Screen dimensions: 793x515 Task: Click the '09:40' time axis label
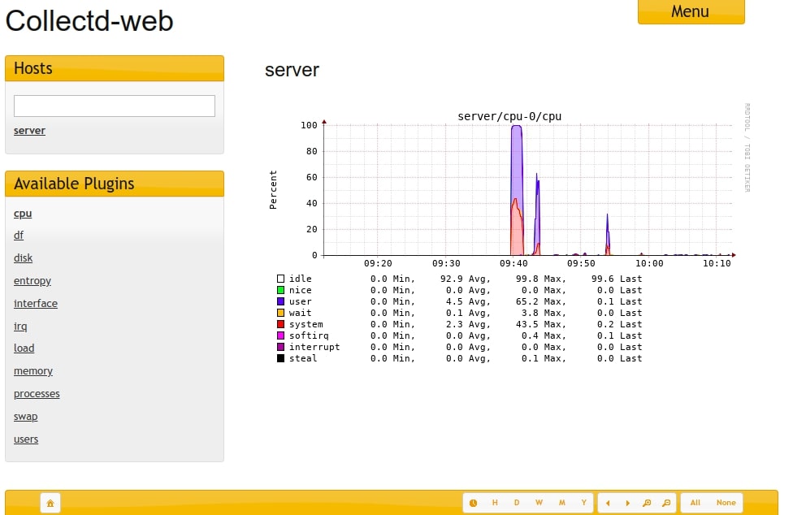point(513,263)
